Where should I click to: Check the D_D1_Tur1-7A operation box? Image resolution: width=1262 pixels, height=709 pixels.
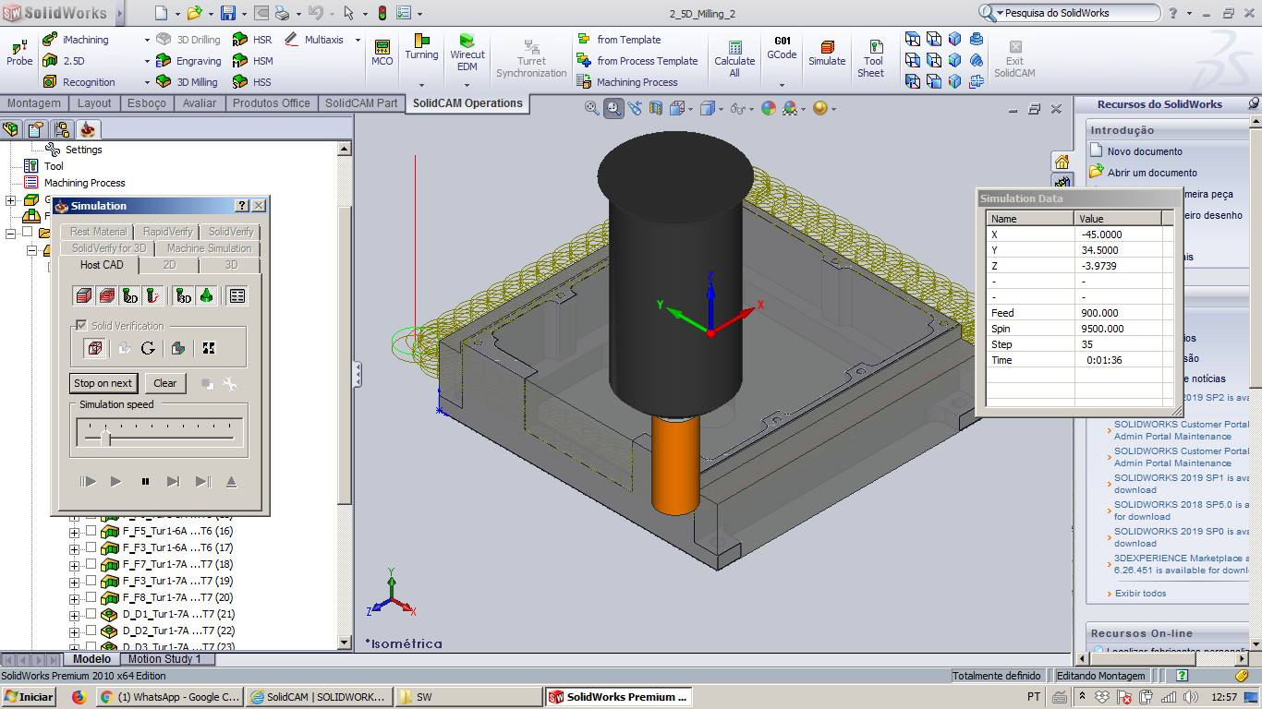[91, 614]
